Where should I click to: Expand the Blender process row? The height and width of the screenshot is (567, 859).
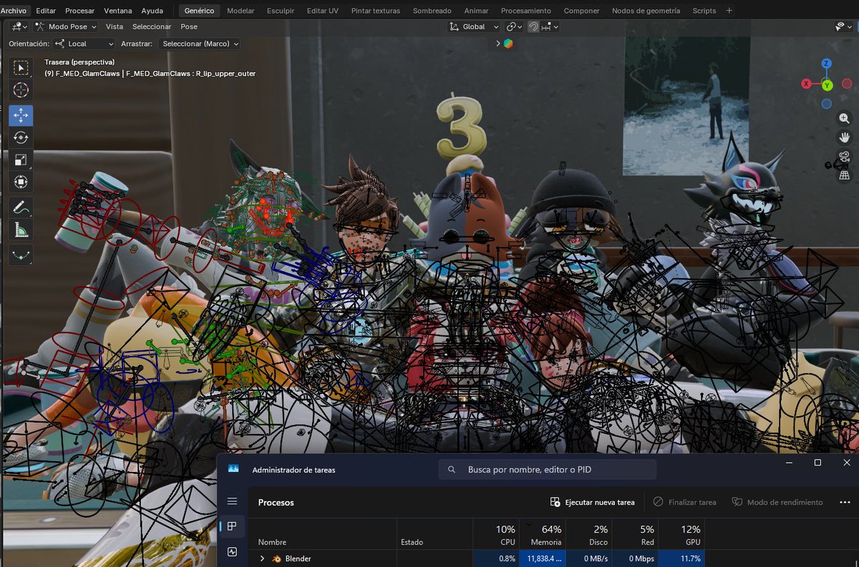(x=262, y=558)
